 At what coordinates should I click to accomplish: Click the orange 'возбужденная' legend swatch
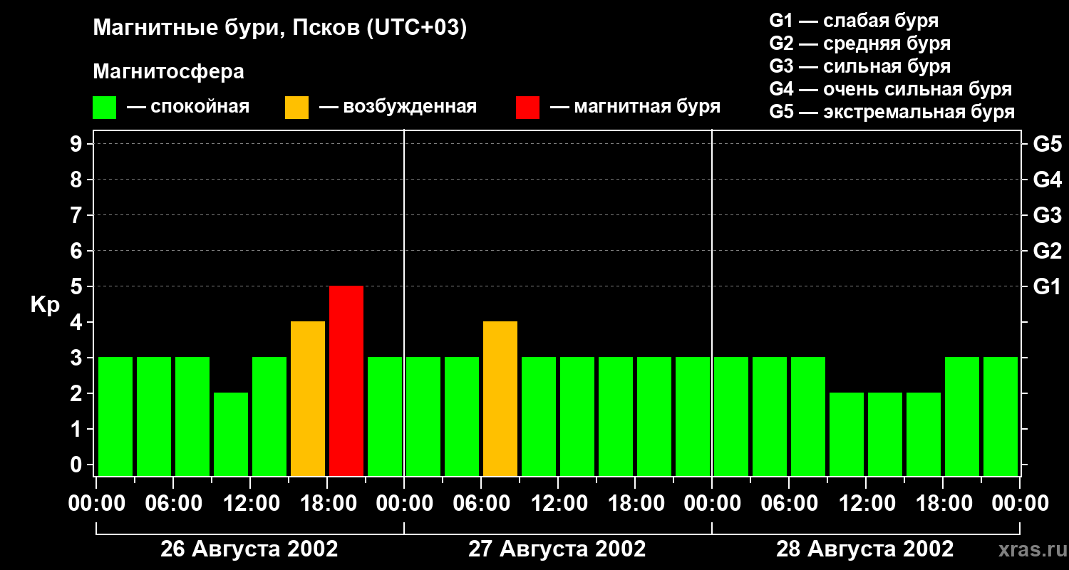pos(296,107)
